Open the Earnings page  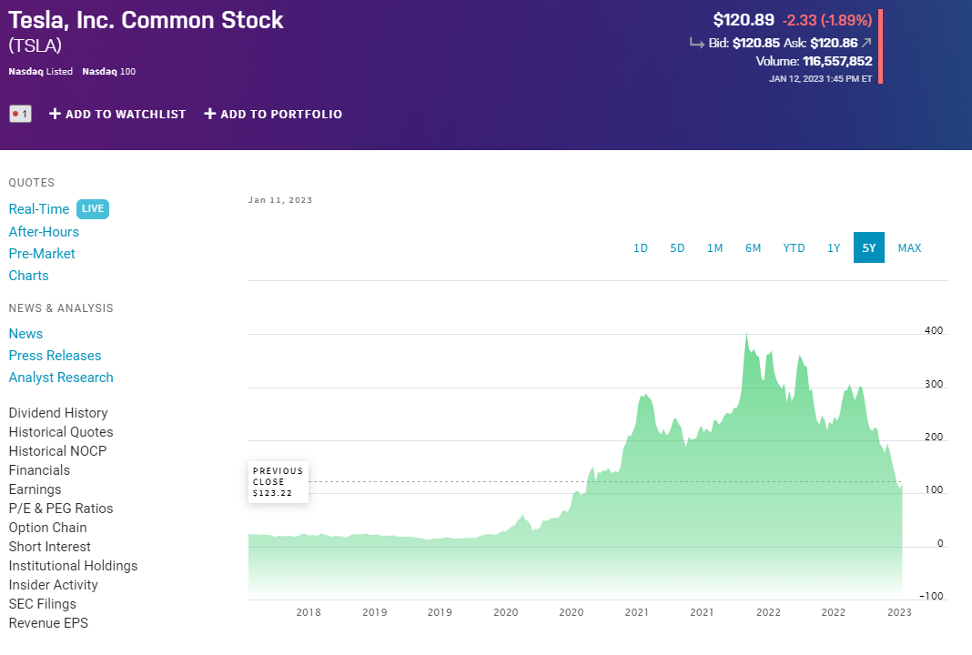pos(35,489)
